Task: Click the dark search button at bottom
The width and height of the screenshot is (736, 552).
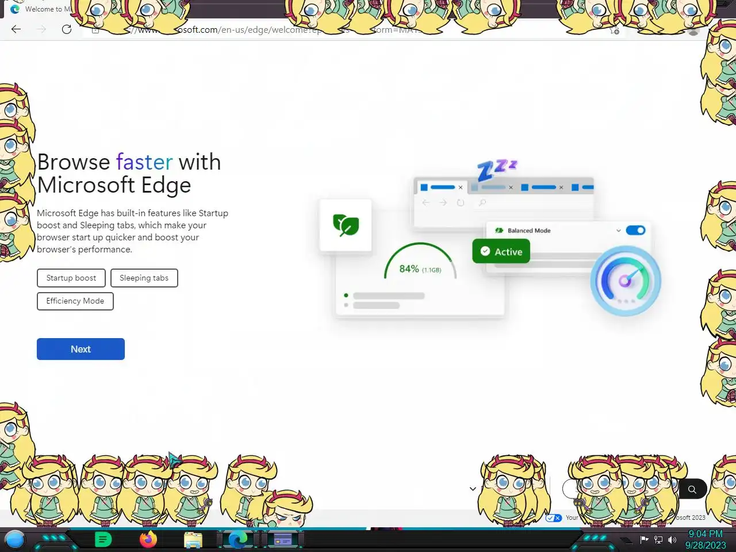Action: (692, 489)
